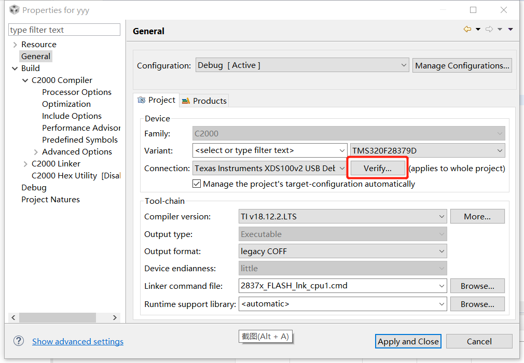Click the Verify connection button
Image resolution: width=524 pixels, height=363 pixels.
pos(377,168)
